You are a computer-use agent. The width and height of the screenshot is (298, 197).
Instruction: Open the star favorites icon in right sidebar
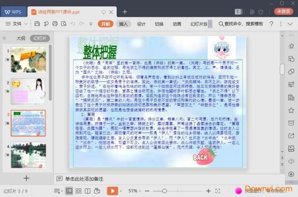click(291, 110)
